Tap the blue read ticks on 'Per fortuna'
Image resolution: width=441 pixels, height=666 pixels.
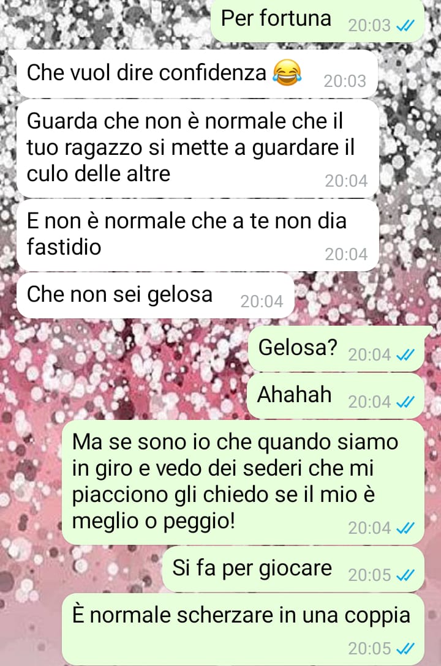(x=405, y=26)
